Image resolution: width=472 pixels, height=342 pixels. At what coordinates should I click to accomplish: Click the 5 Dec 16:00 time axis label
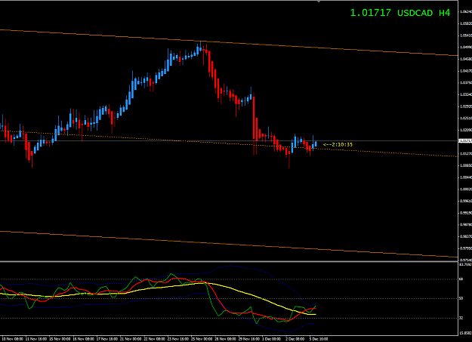(x=319, y=339)
